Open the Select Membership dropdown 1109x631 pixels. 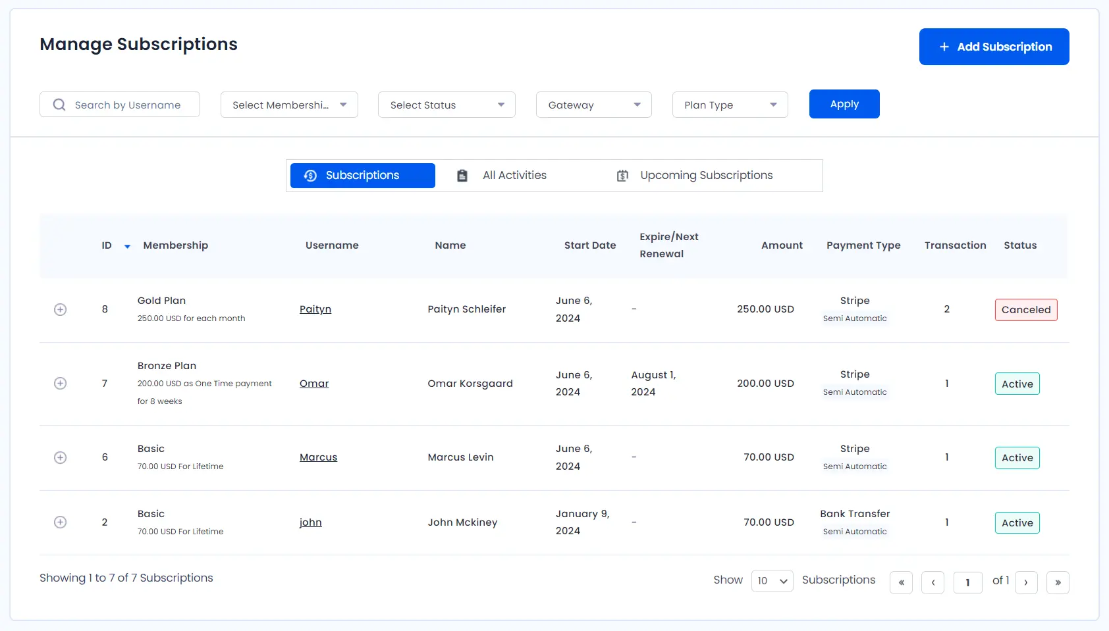(289, 105)
